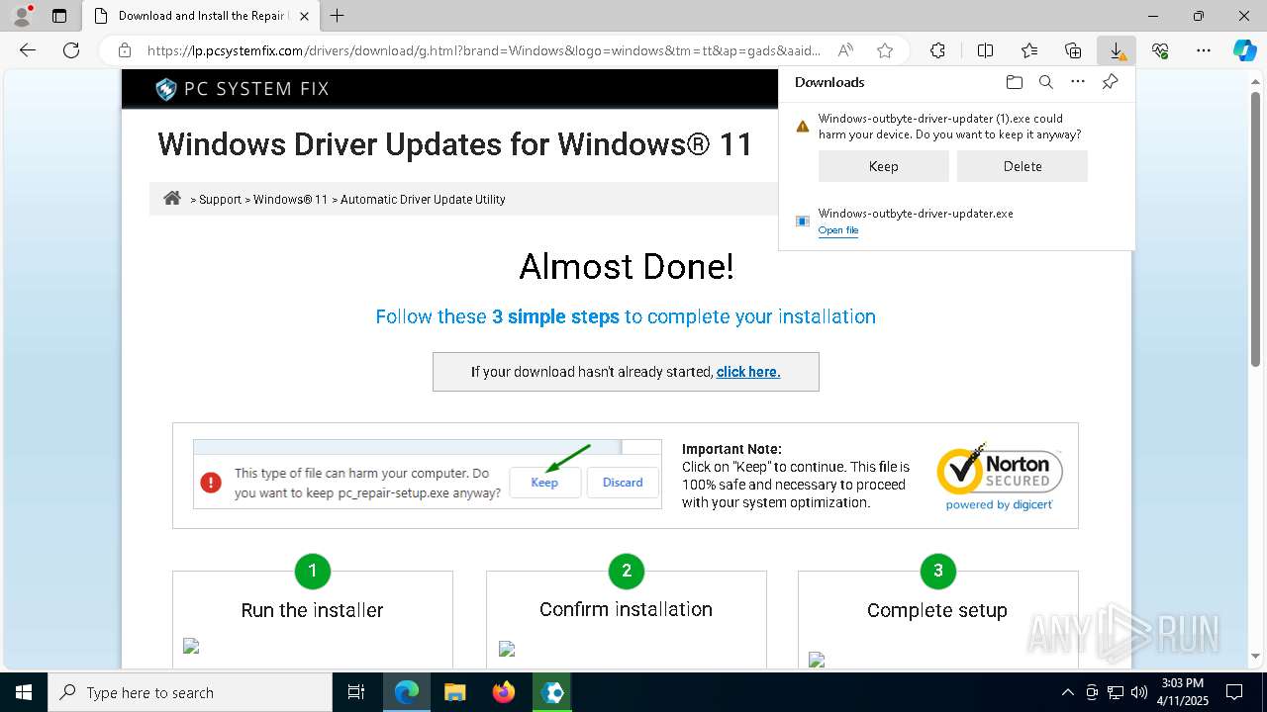Image resolution: width=1267 pixels, height=712 pixels.
Task: Open the Extensions puzzle icon
Action: coord(937,50)
